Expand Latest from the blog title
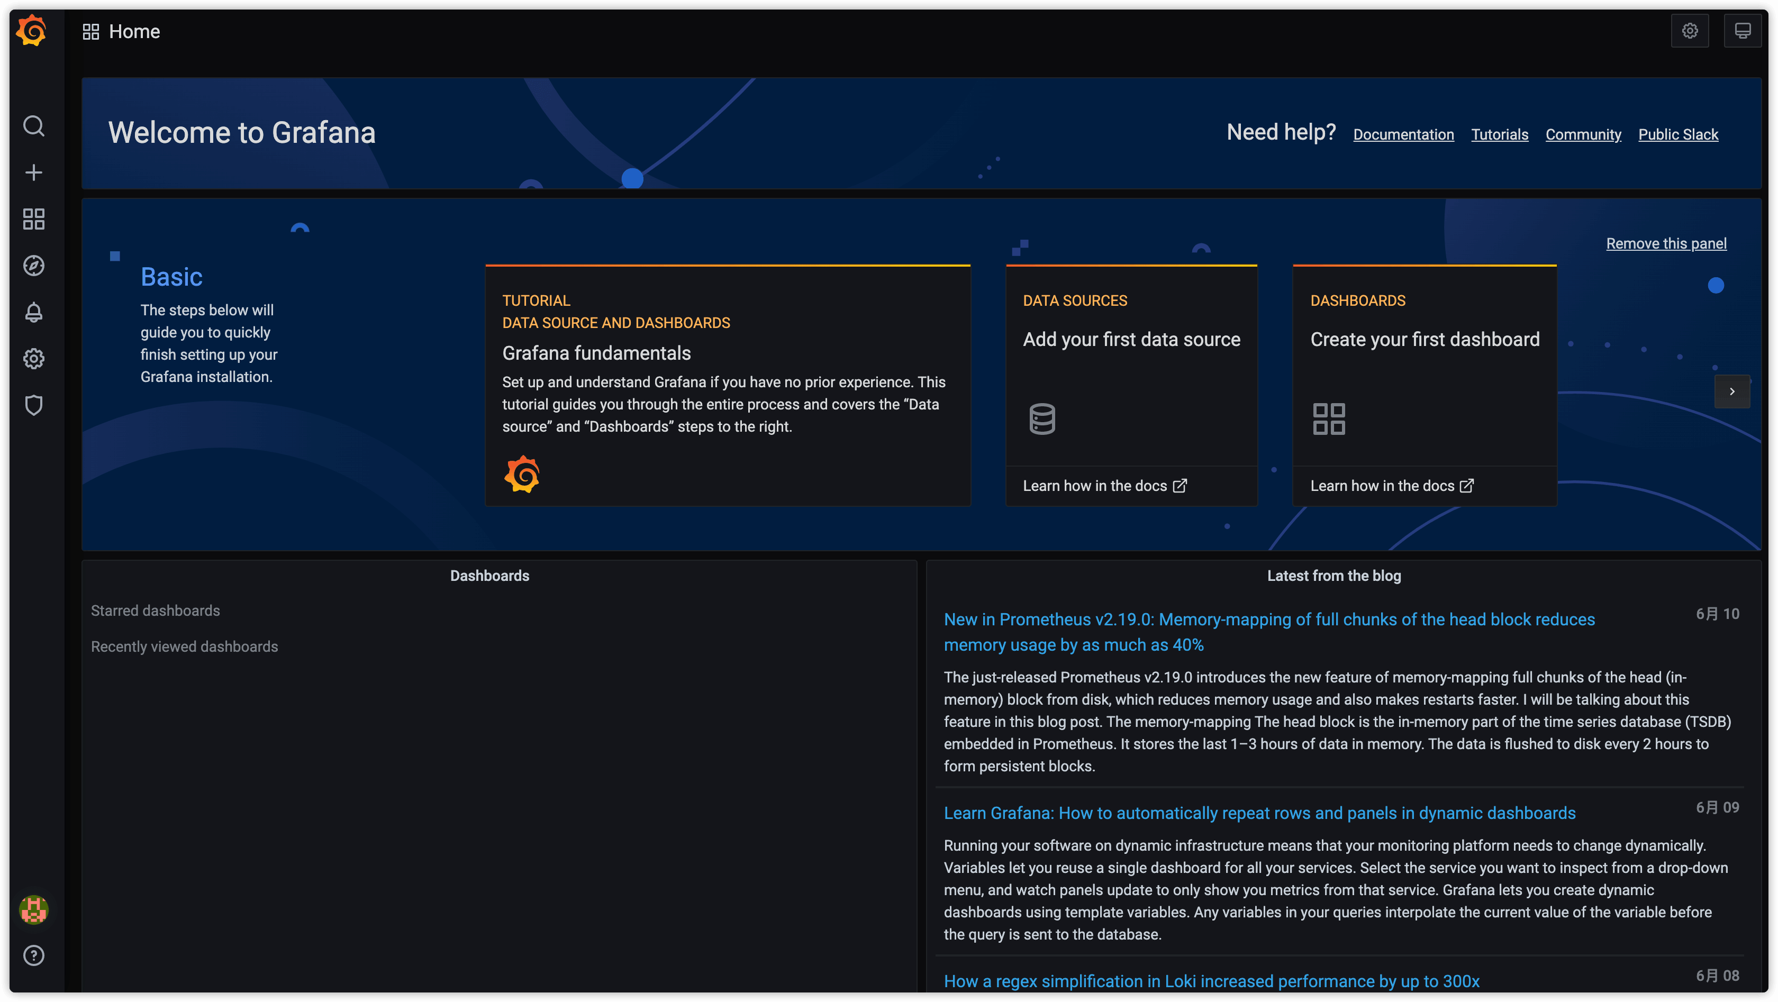This screenshot has width=1778, height=1002. 1333,576
